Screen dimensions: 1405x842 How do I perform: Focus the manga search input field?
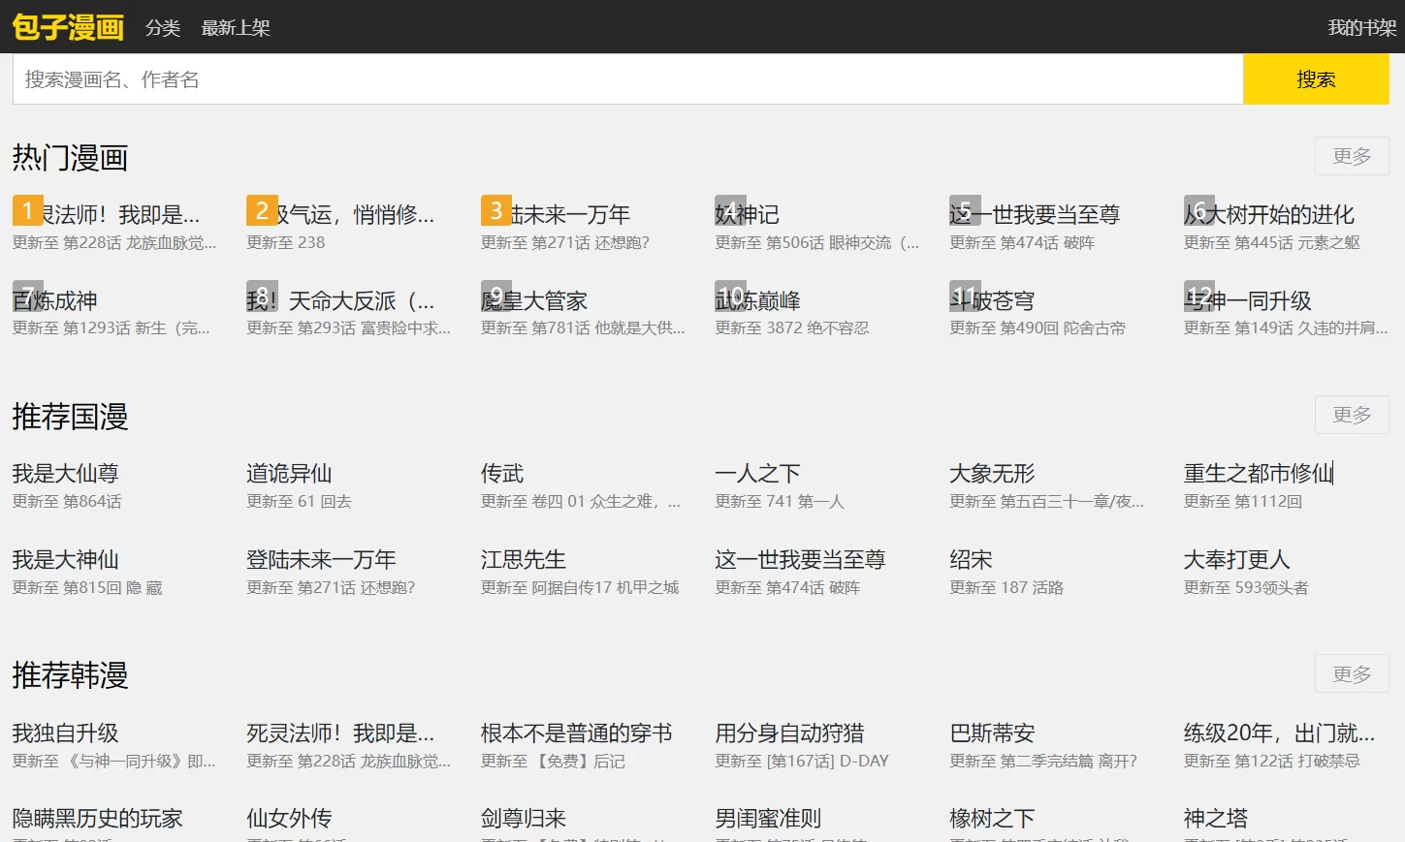(x=627, y=79)
